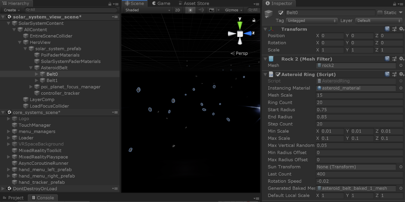Open object picker for Generated Baked Mesh
405x202 pixels.
(x=401, y=188)
